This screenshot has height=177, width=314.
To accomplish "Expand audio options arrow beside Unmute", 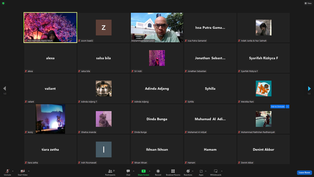I will pyautogui.click(x=13, y=171).
